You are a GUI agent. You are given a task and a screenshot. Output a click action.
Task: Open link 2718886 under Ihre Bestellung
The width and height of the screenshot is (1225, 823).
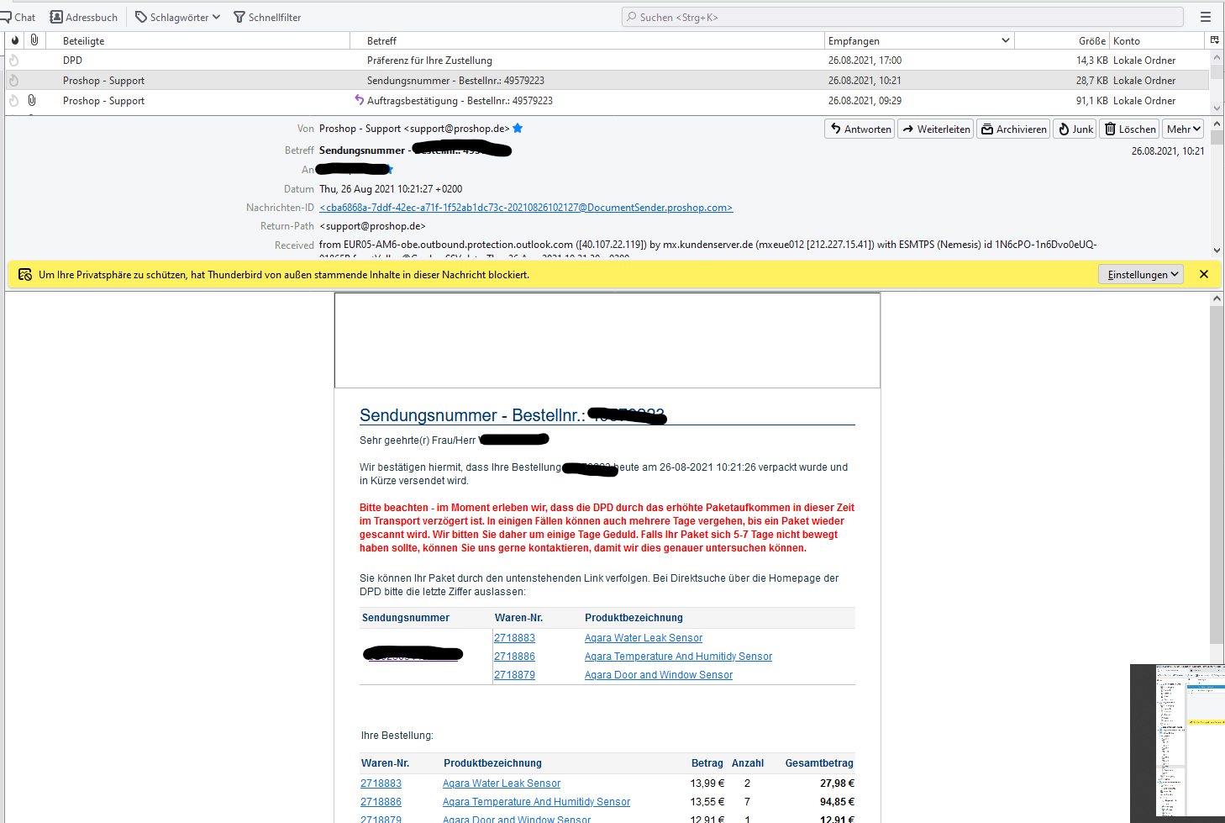(x=381, y=802)
